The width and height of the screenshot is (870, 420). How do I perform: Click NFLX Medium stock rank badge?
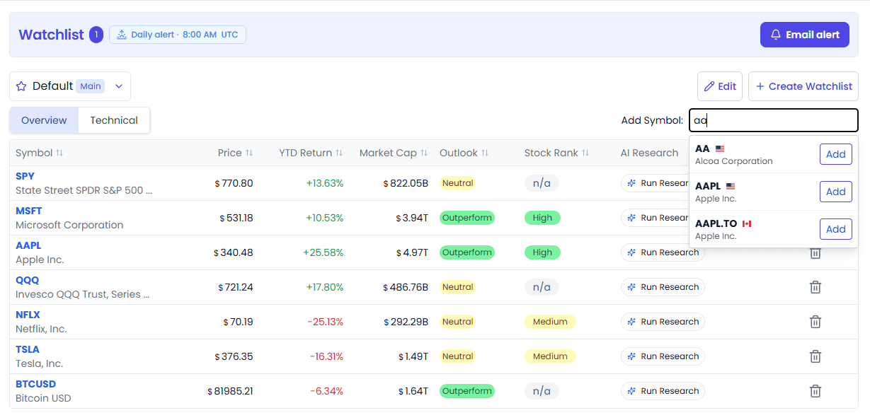coord(550,322)
